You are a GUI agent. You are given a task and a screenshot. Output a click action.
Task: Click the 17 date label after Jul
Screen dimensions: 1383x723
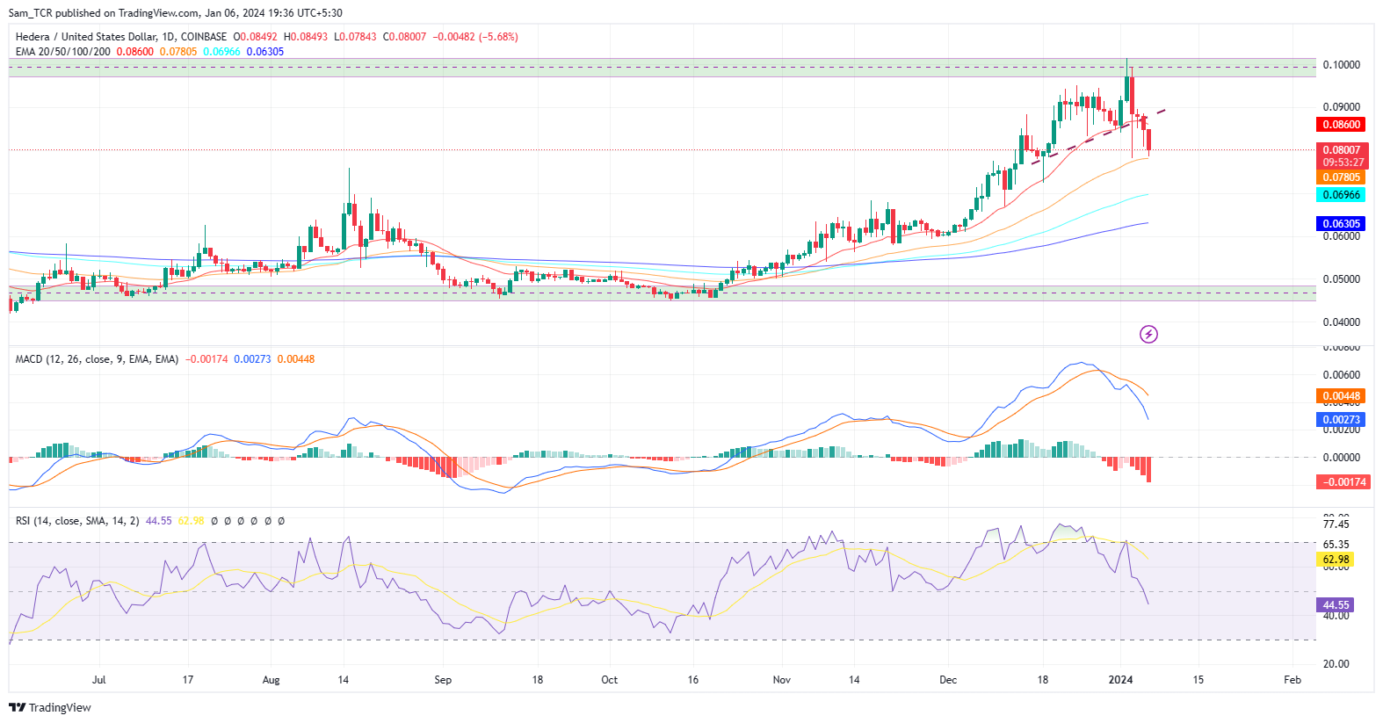point(188,680)
